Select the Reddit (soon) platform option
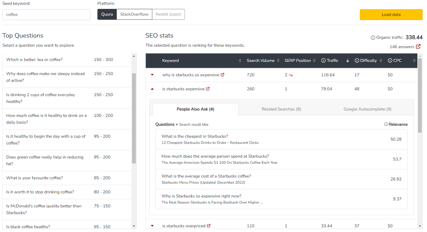 168,14
